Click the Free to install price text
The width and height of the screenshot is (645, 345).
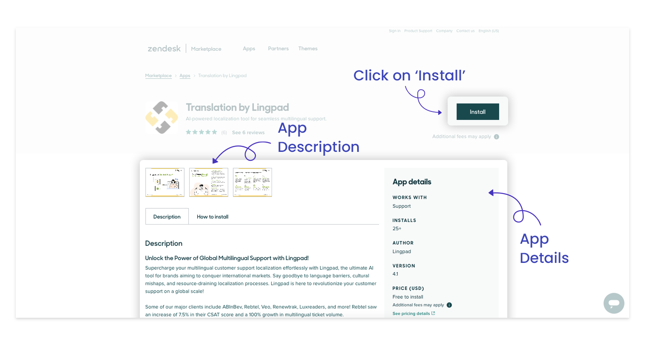[x=408, y=297]
